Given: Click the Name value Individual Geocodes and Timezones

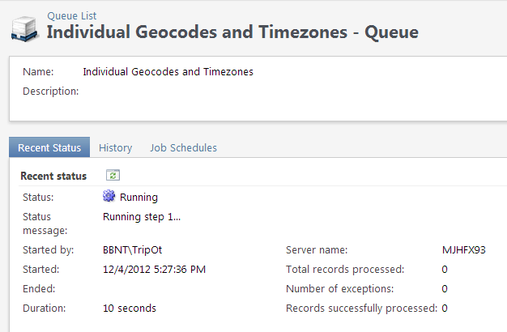Looking at the screenshot, I should point(168,72).
